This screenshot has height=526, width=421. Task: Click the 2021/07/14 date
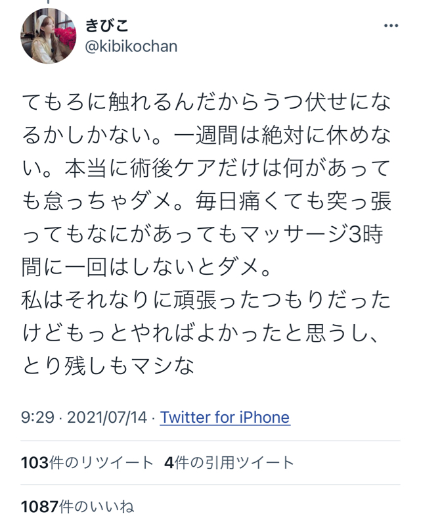tap(107, 418)
